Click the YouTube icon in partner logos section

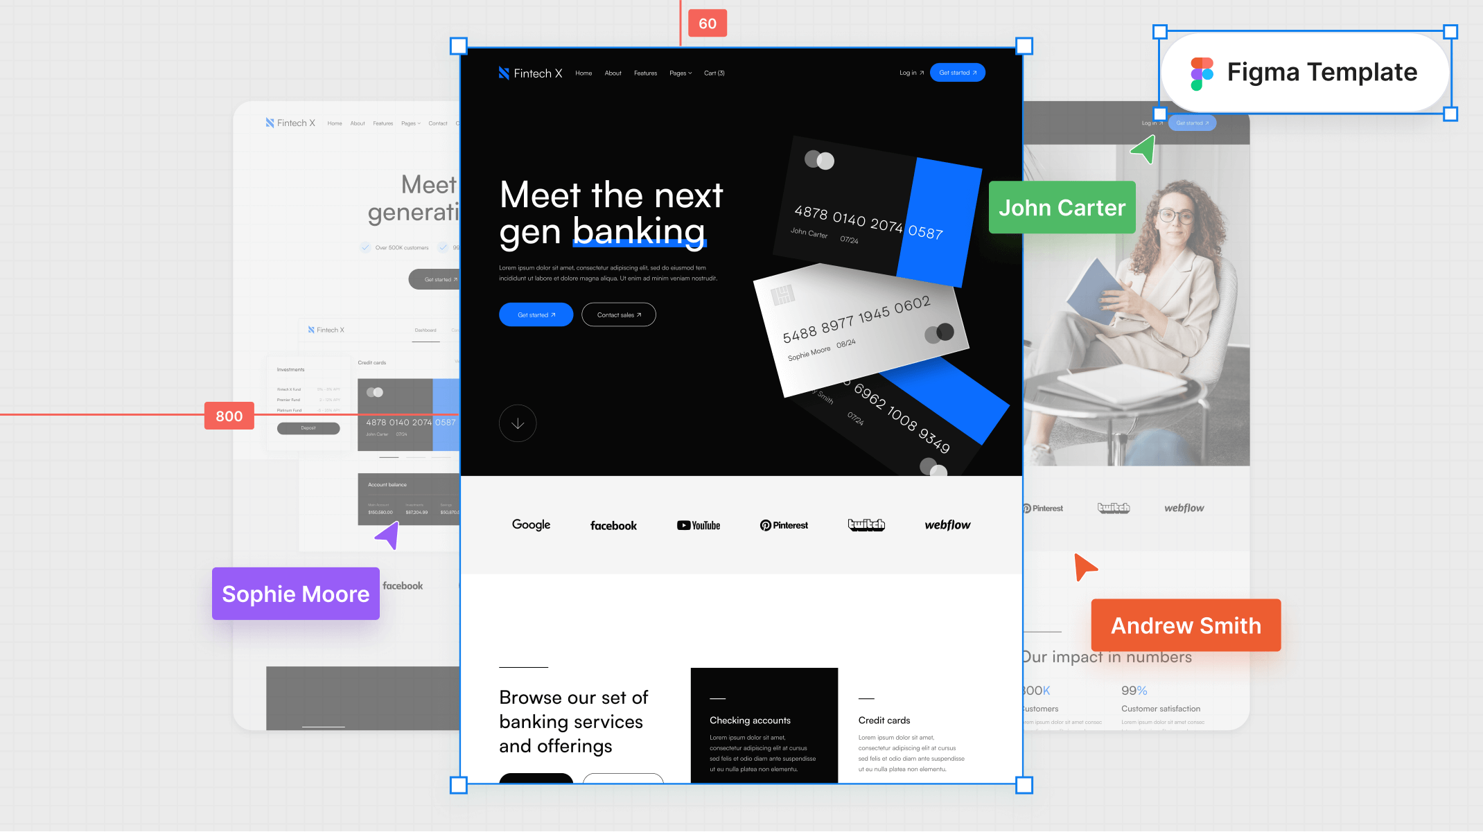[699, 524]
